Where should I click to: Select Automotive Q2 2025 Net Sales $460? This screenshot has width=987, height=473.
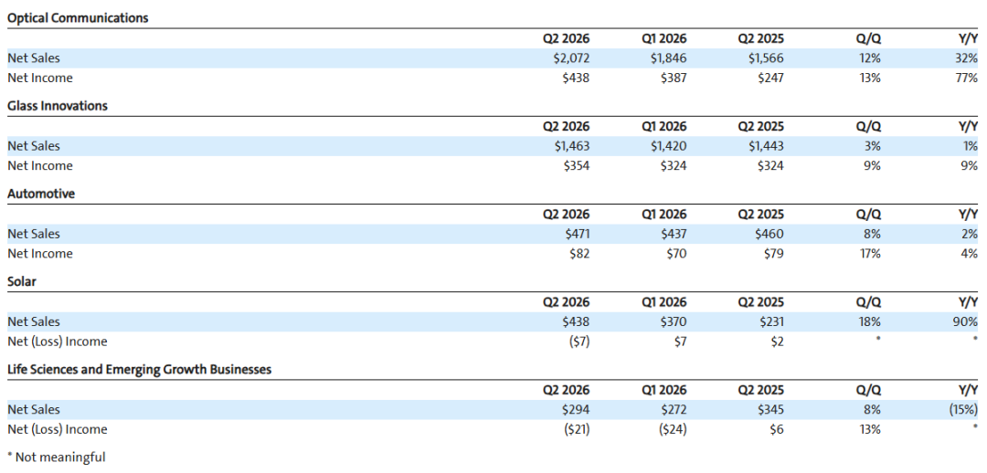point(769,234)
